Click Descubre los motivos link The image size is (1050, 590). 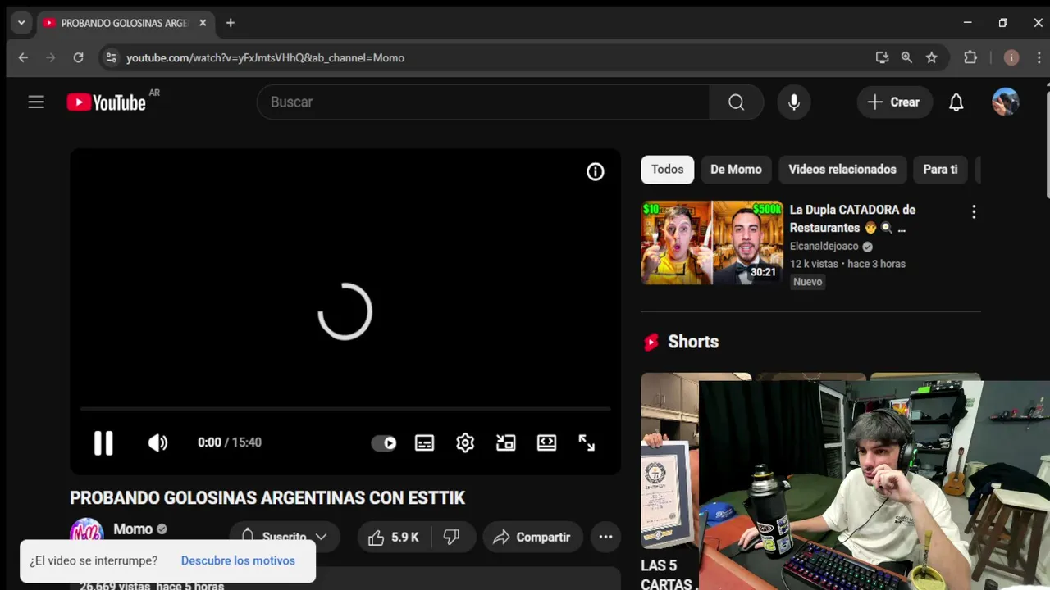point(238,560)
